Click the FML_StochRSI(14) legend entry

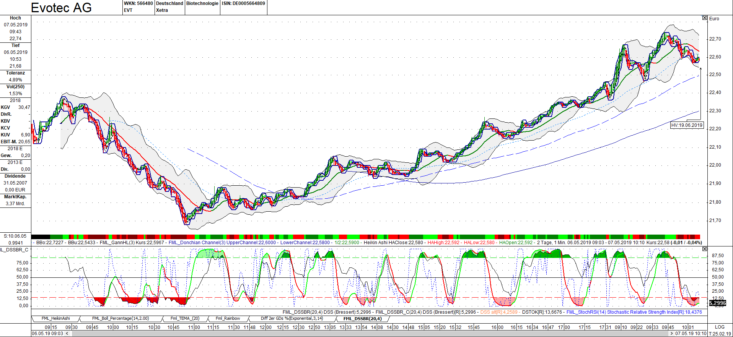634,312
